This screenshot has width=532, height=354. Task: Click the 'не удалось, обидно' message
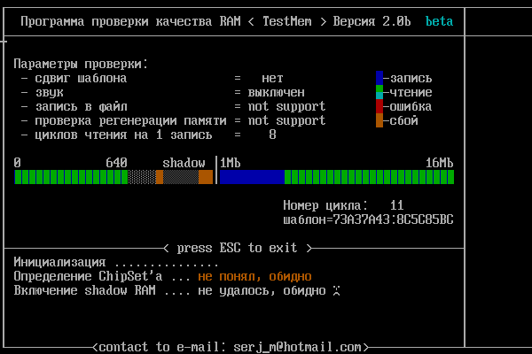262,290
